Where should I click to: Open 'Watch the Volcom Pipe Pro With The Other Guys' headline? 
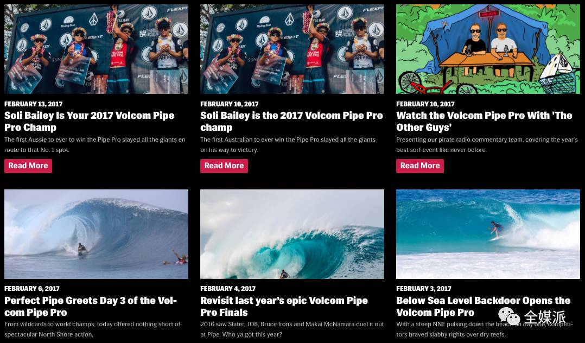[484, 122]
